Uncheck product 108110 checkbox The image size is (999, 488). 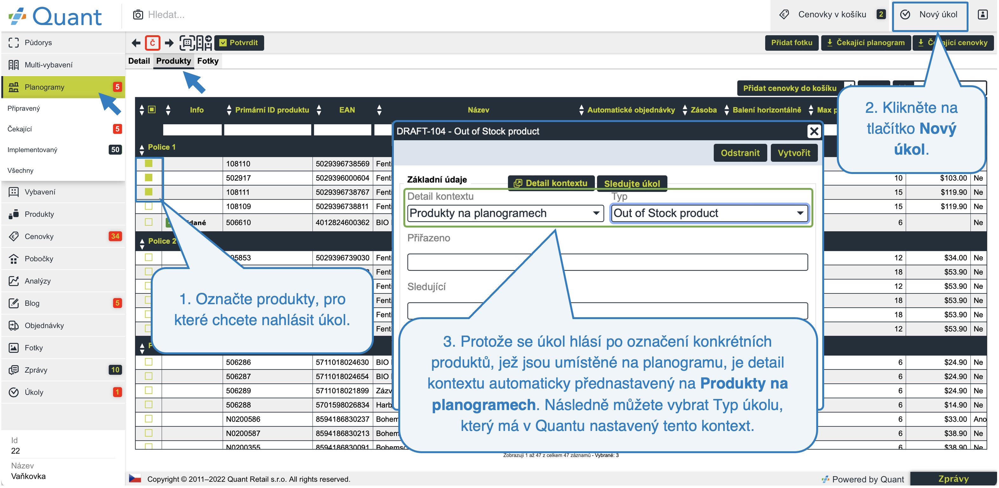tap(149, 164)
